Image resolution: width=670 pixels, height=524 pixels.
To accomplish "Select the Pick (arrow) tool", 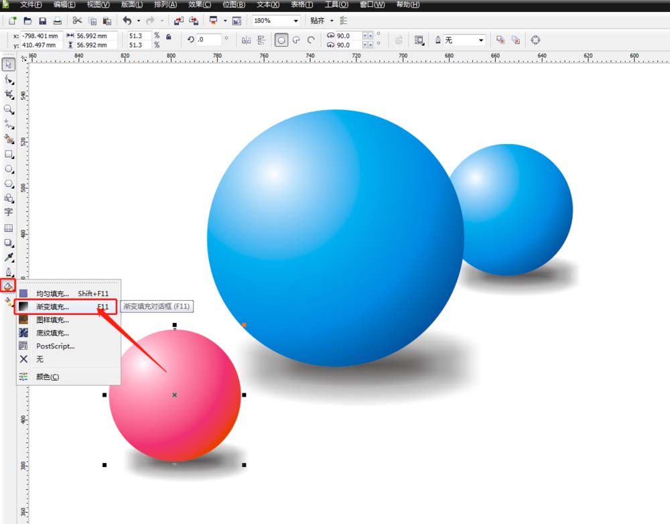I will (x=9, y=64).
